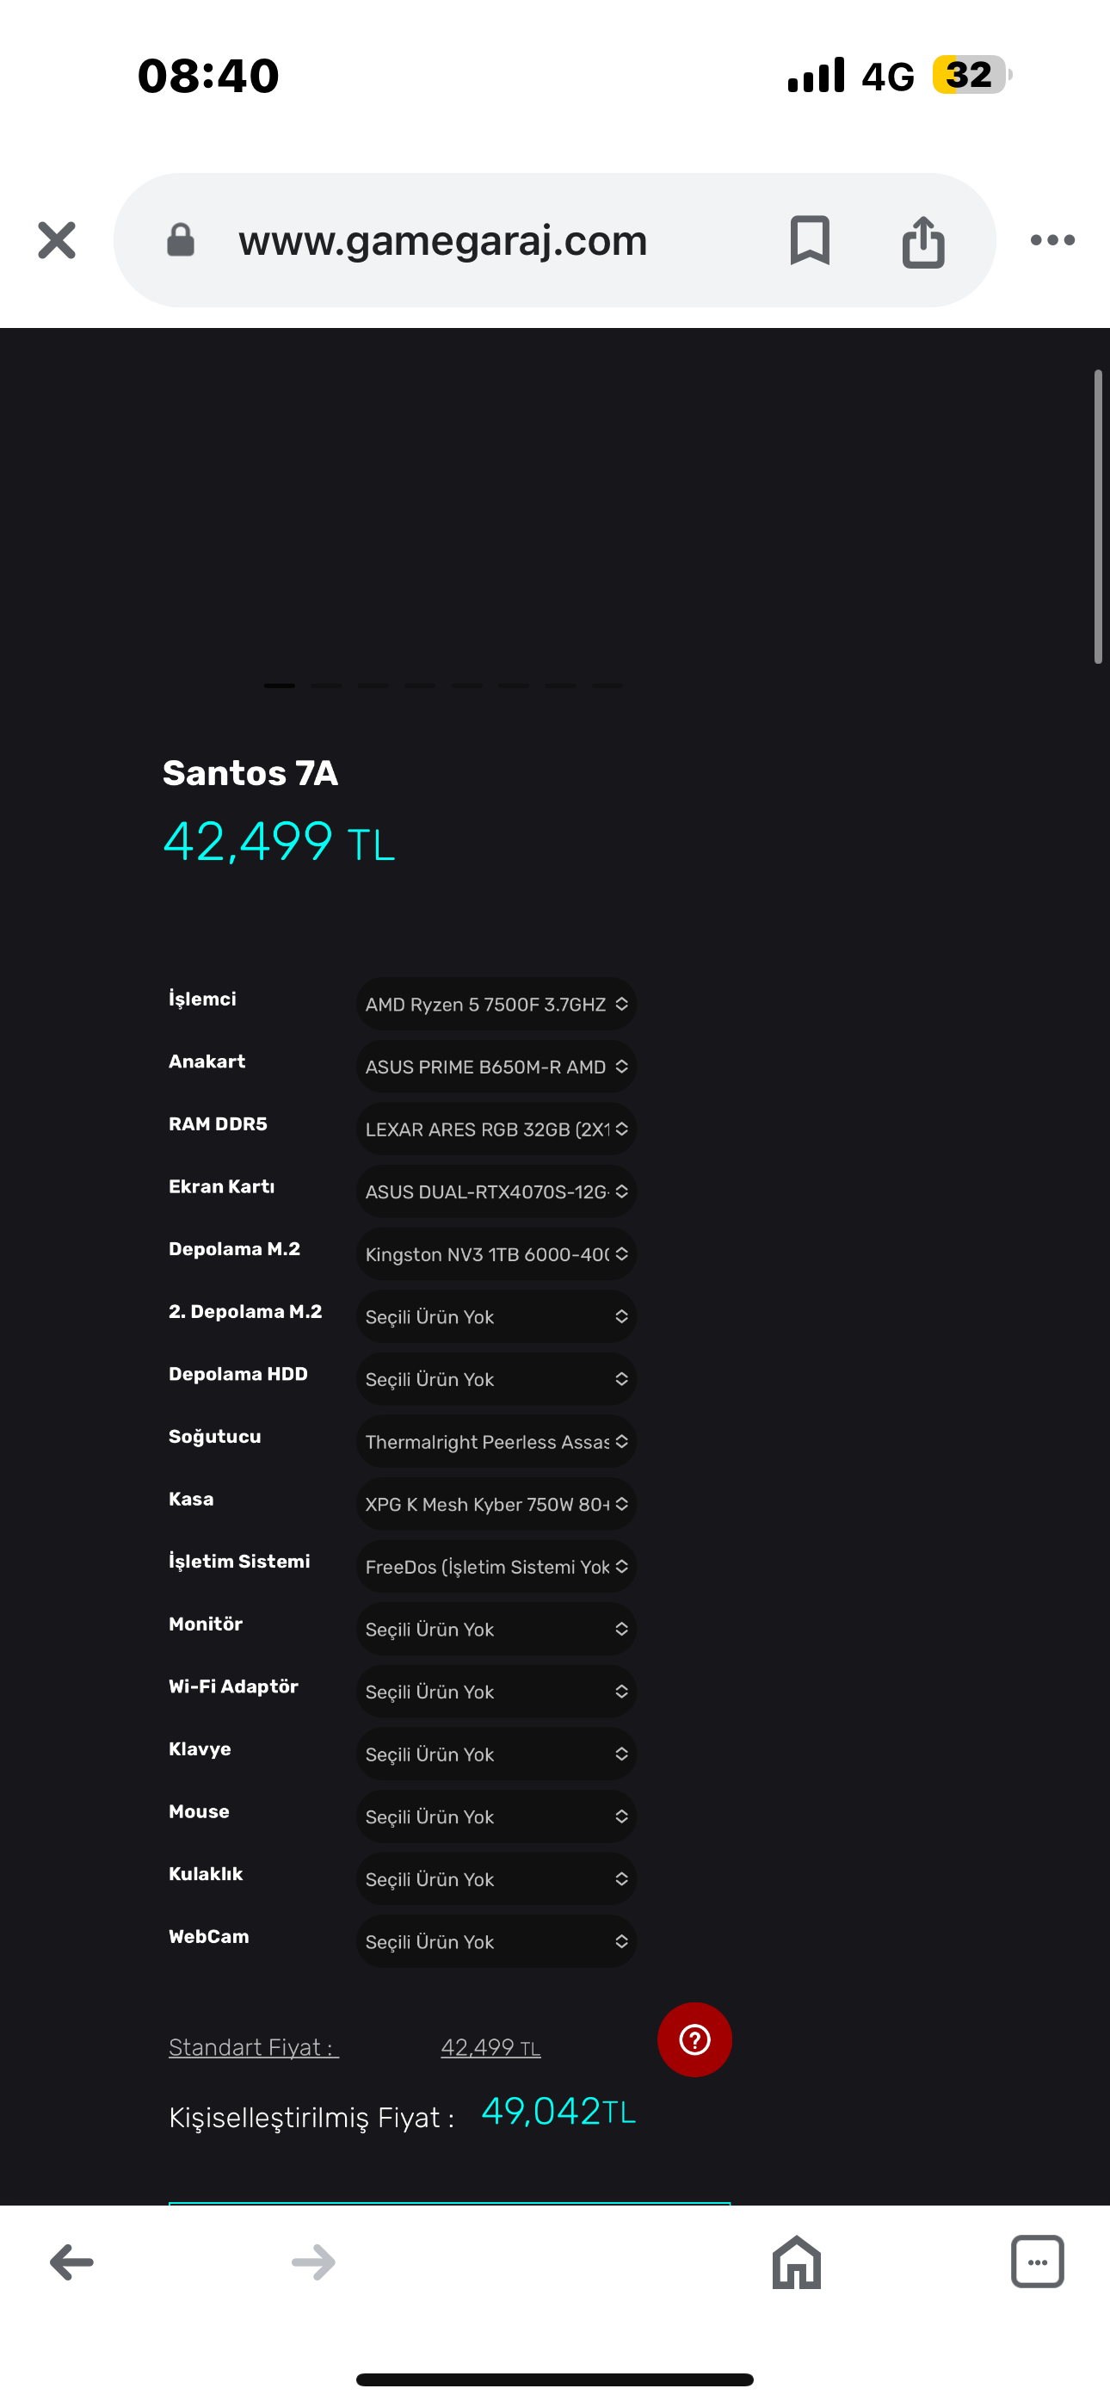This screenshot has height=2407, width=1110.
Task: Close the in-app browser page
Action: (56, 240)
